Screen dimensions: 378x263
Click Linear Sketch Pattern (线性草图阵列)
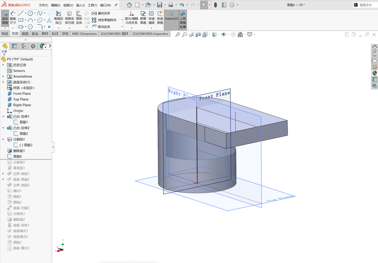104,20
